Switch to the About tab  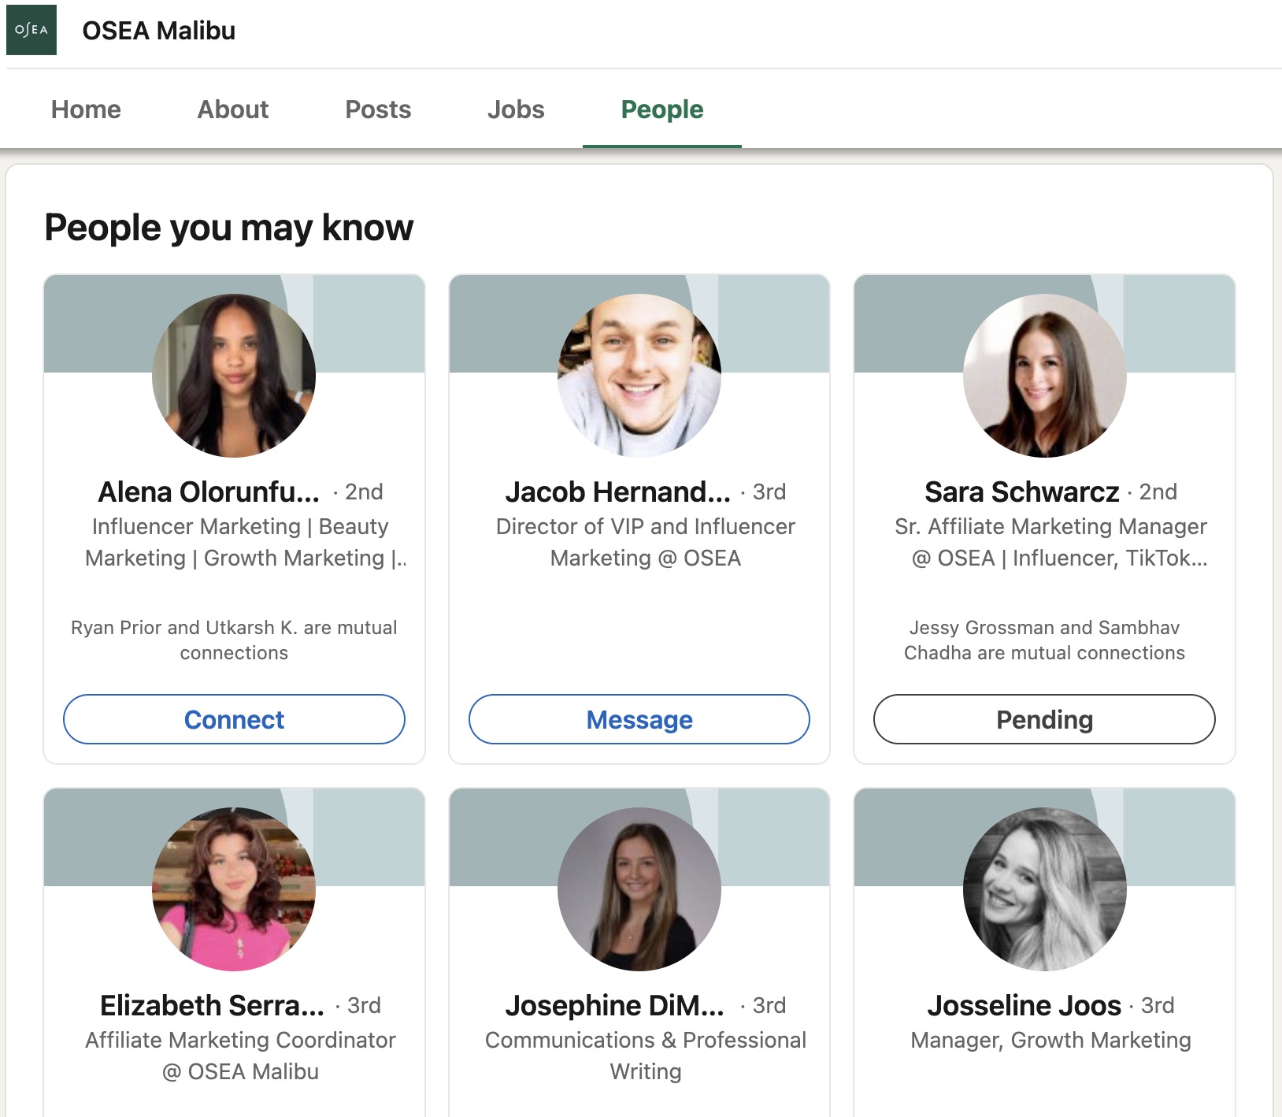coord(232,109)
